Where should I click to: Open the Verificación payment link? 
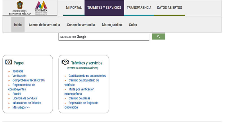pos(19,76)
